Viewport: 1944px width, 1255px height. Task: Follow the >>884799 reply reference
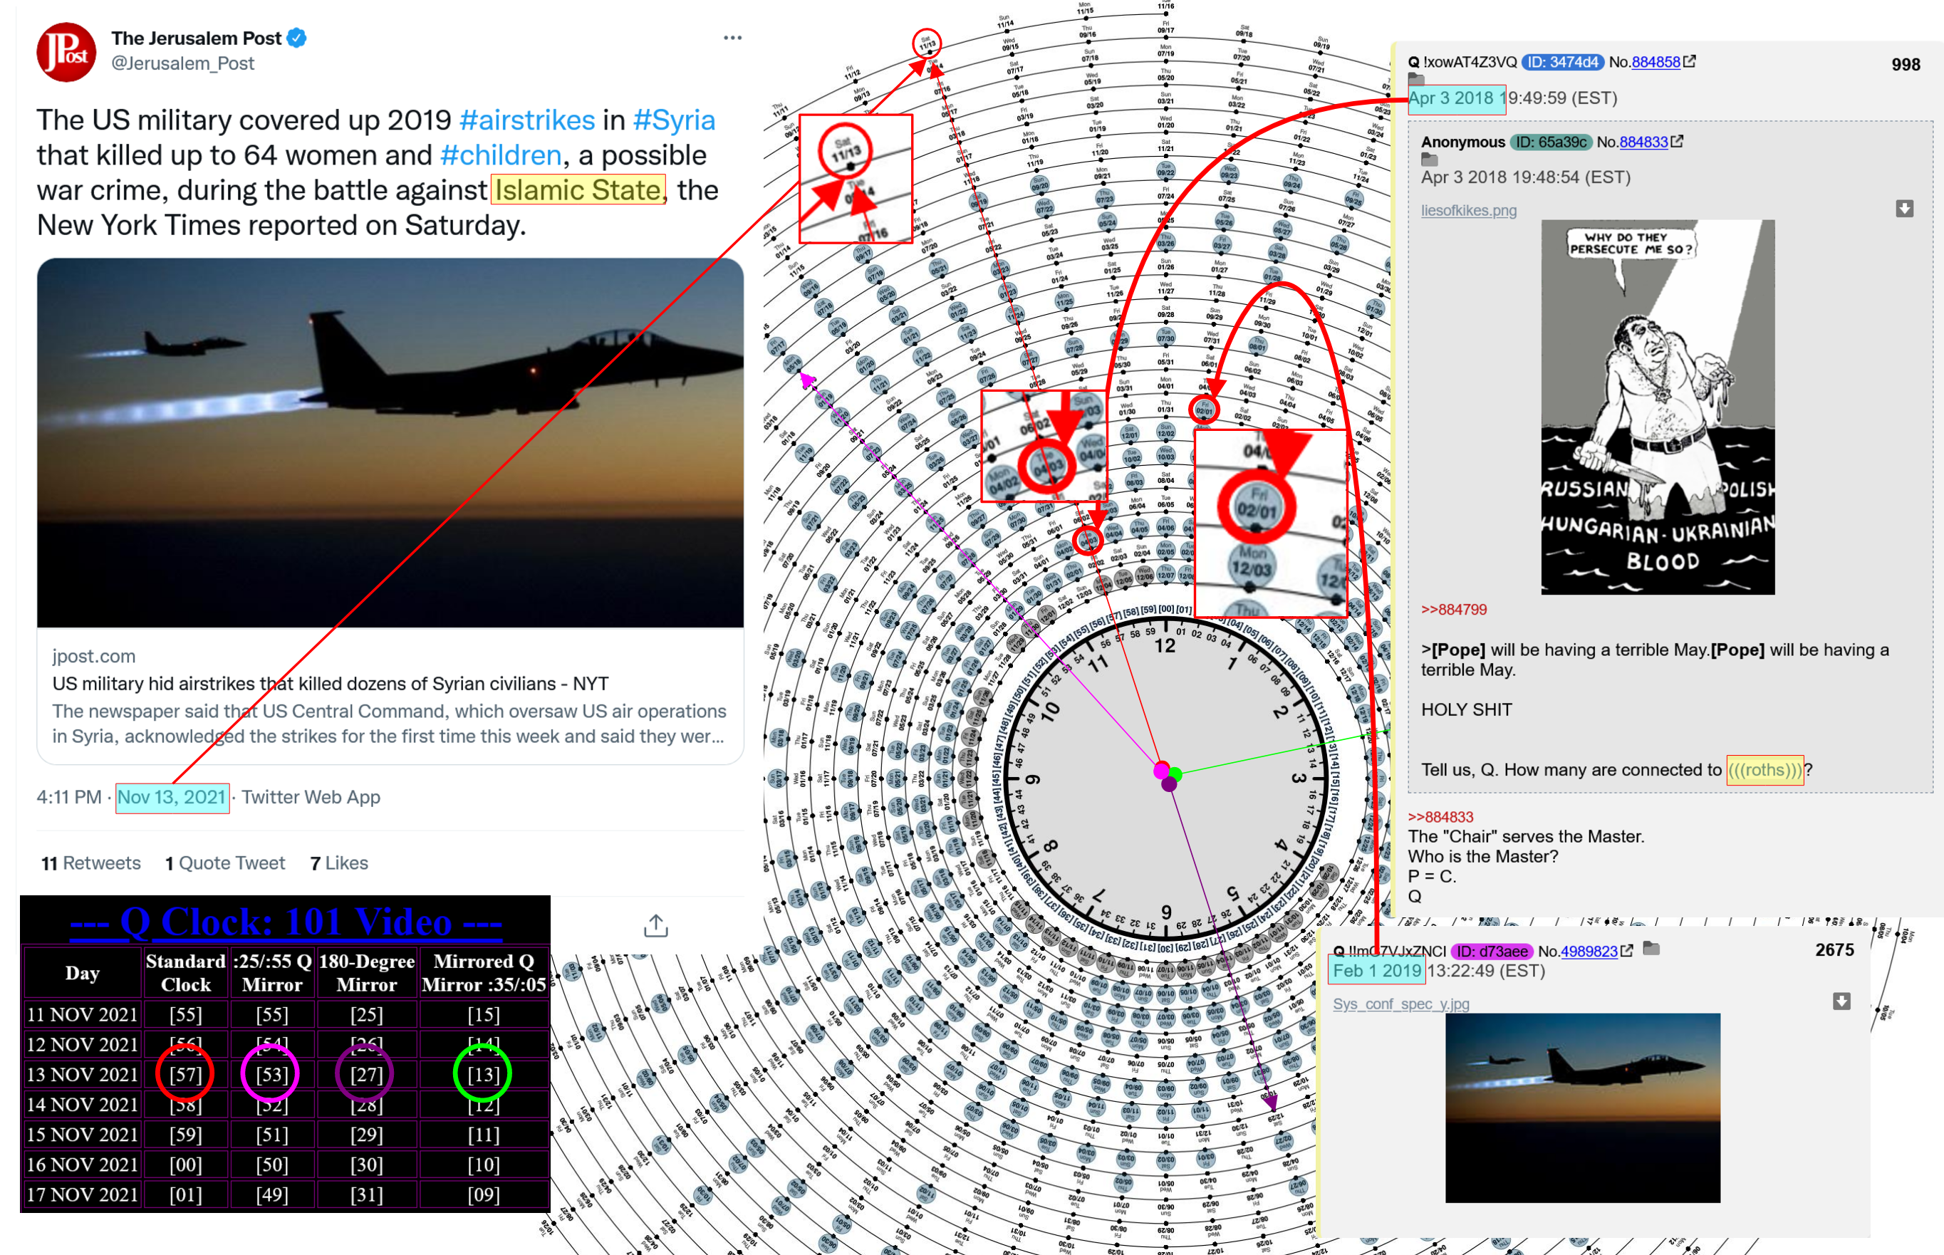tap(1453, 610)
